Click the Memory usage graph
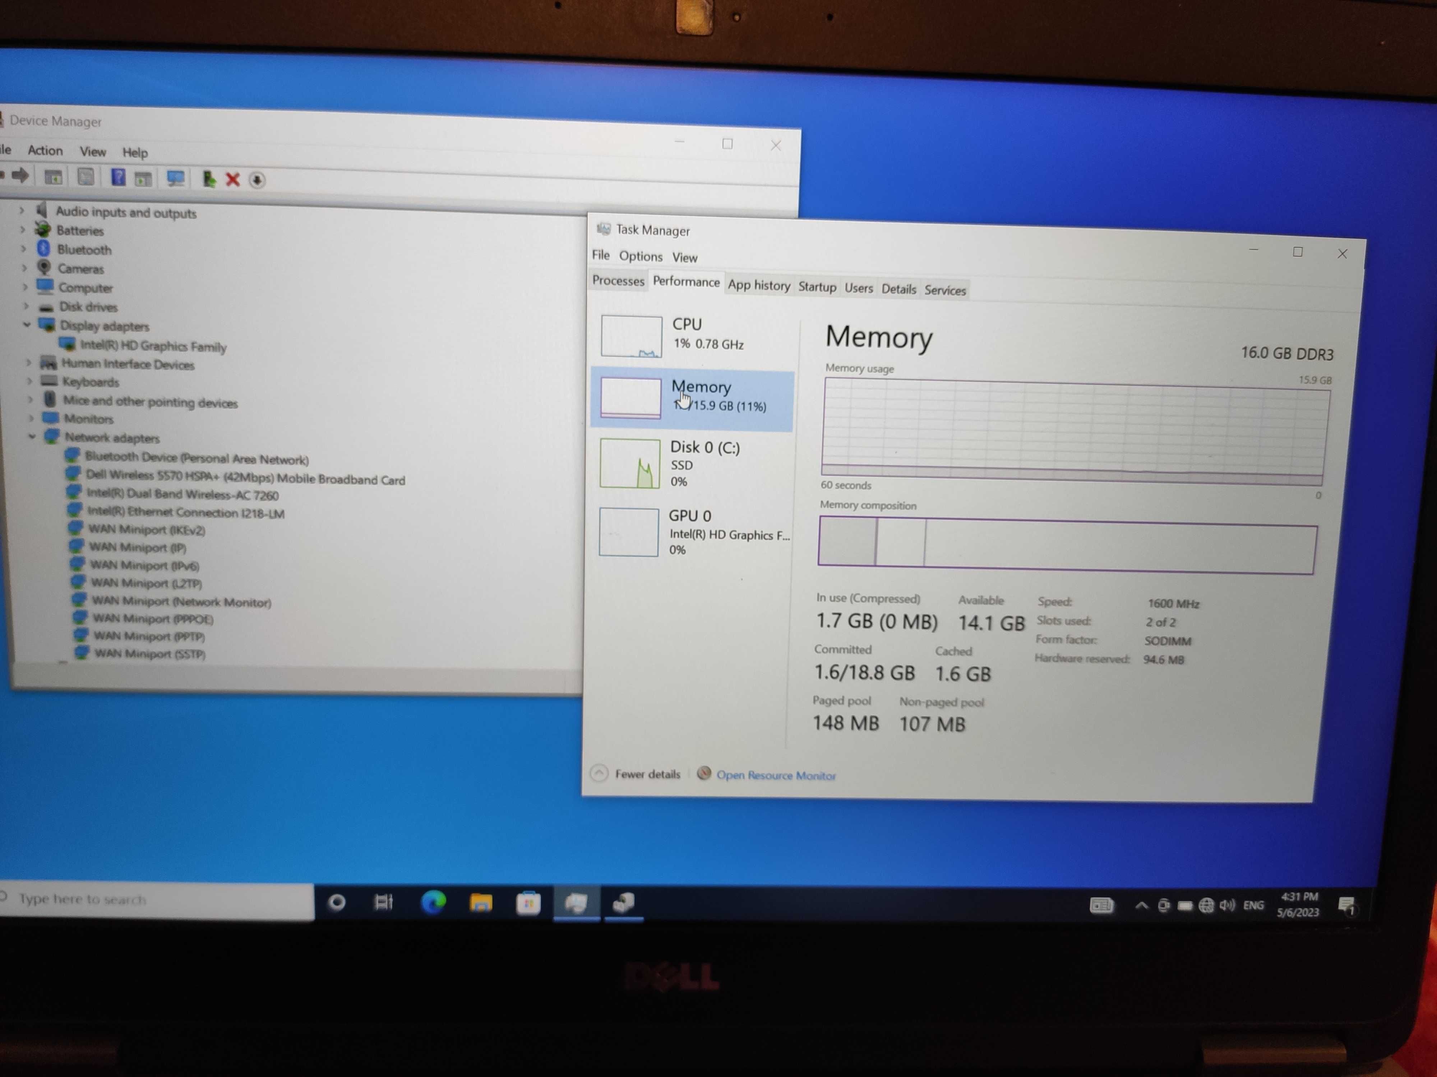Viewport: 1437px width, 1077px height. pyautogui.click(x=1075, y=432)
